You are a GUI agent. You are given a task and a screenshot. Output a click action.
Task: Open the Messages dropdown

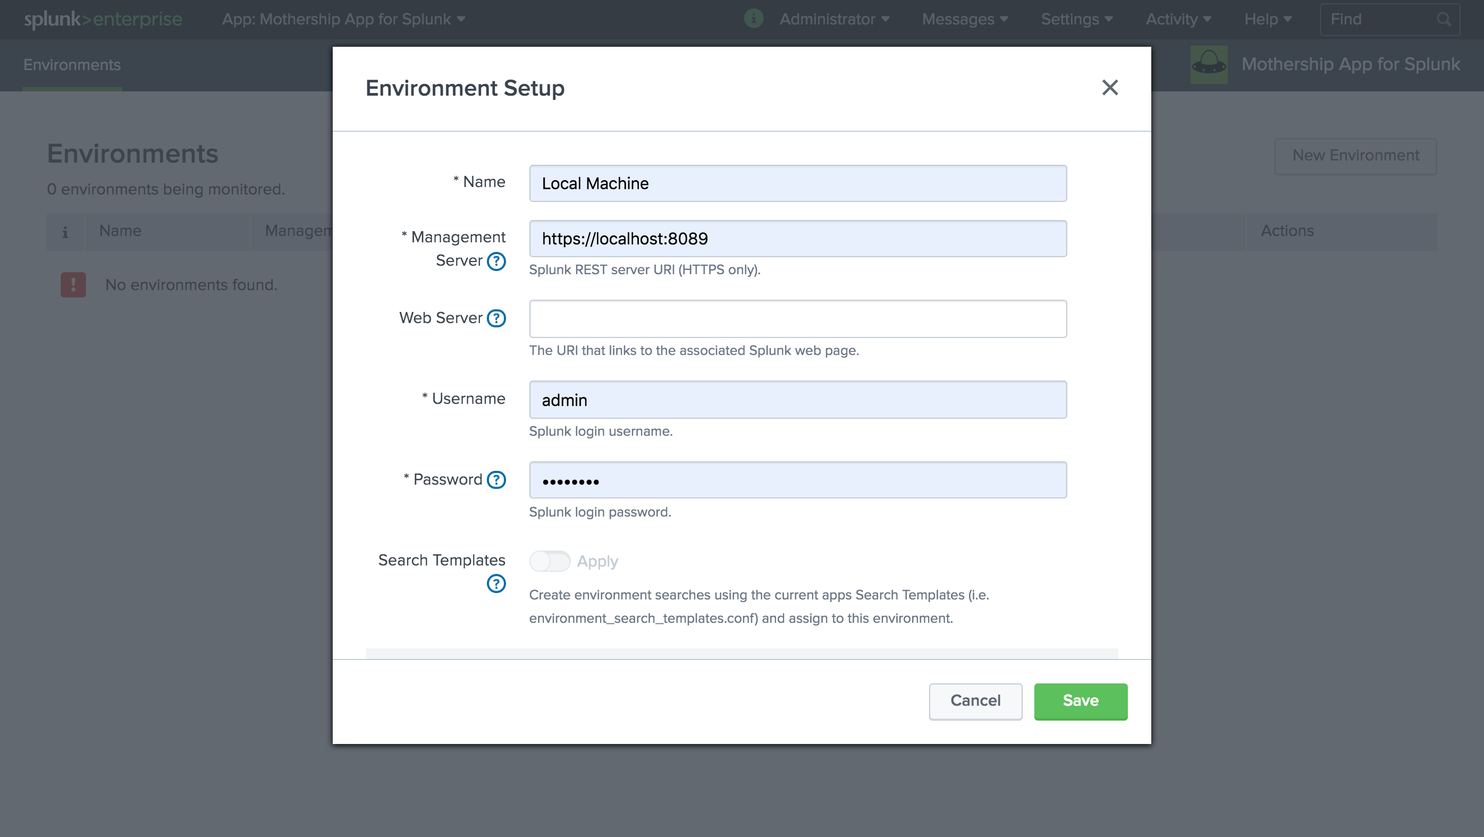965,19
